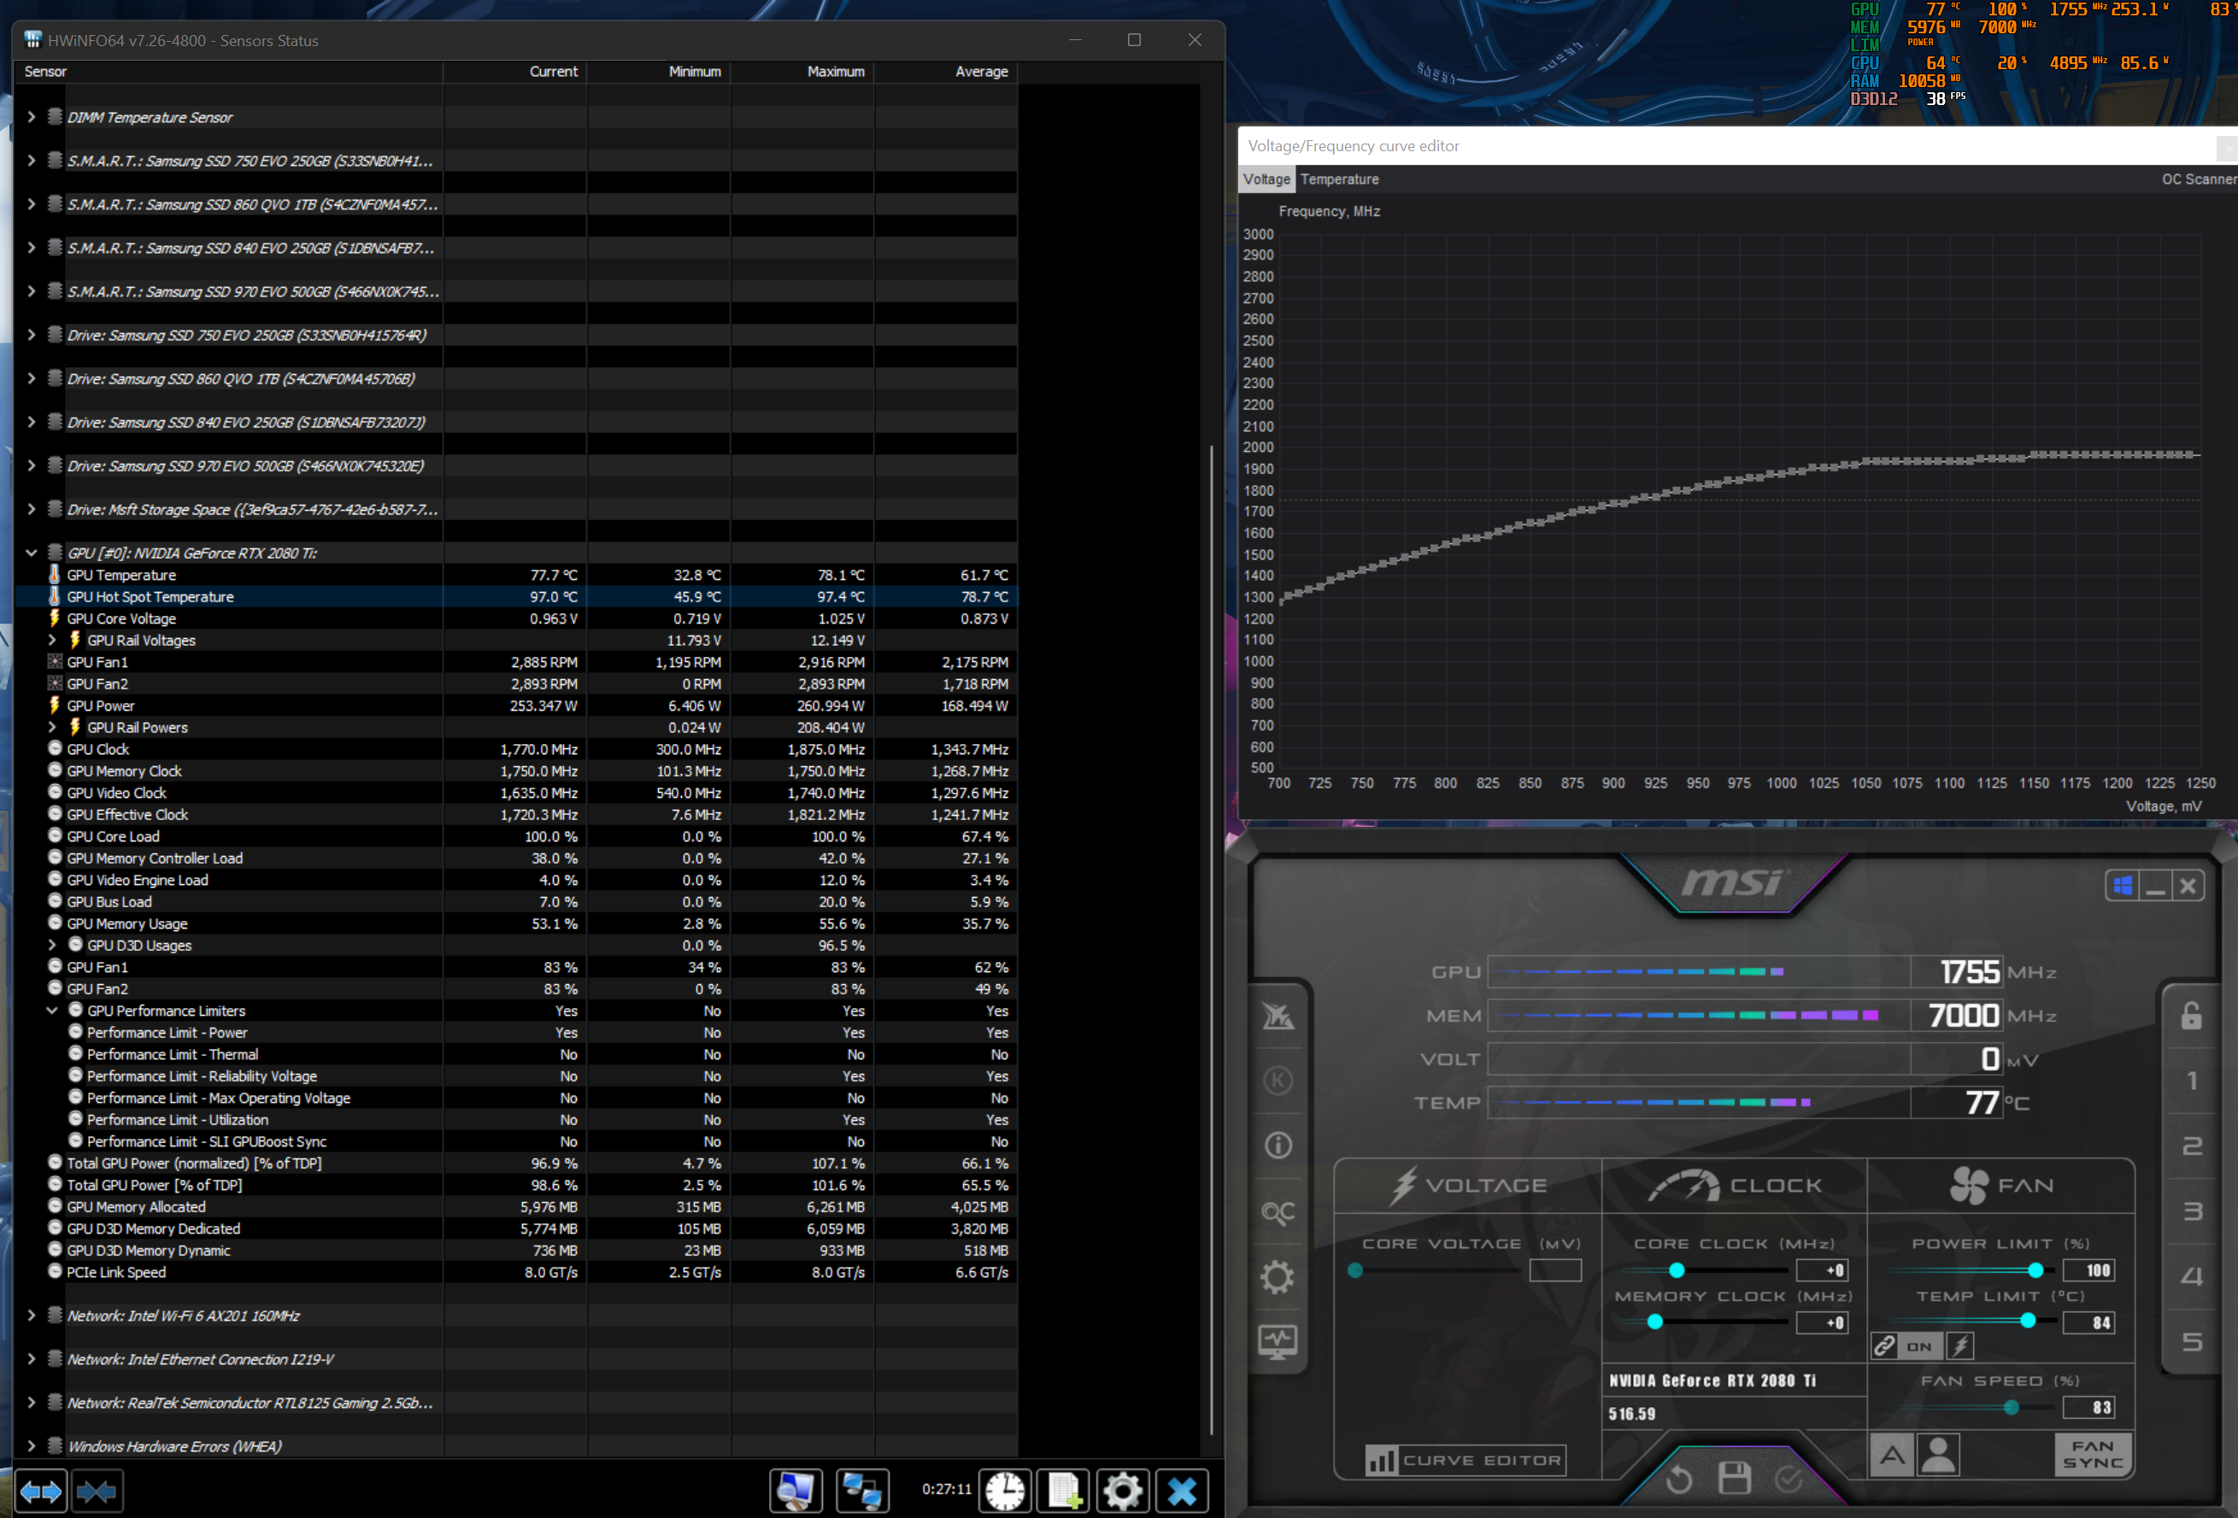
Task: Open the remote network monitors icon in HWiNFO
Action: click(x=862, y=1491)
